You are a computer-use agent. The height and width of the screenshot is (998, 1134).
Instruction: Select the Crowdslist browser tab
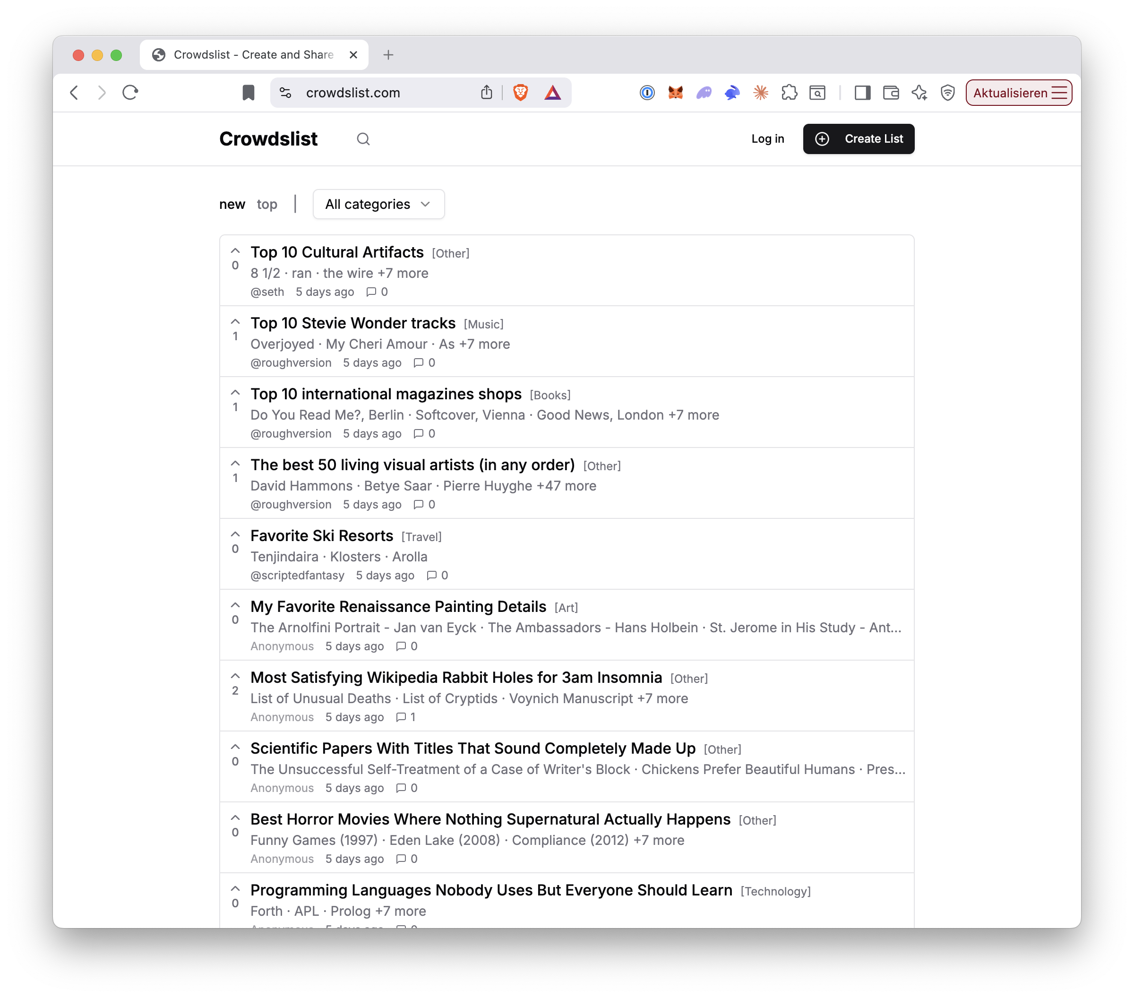click(x=244, y=54)
